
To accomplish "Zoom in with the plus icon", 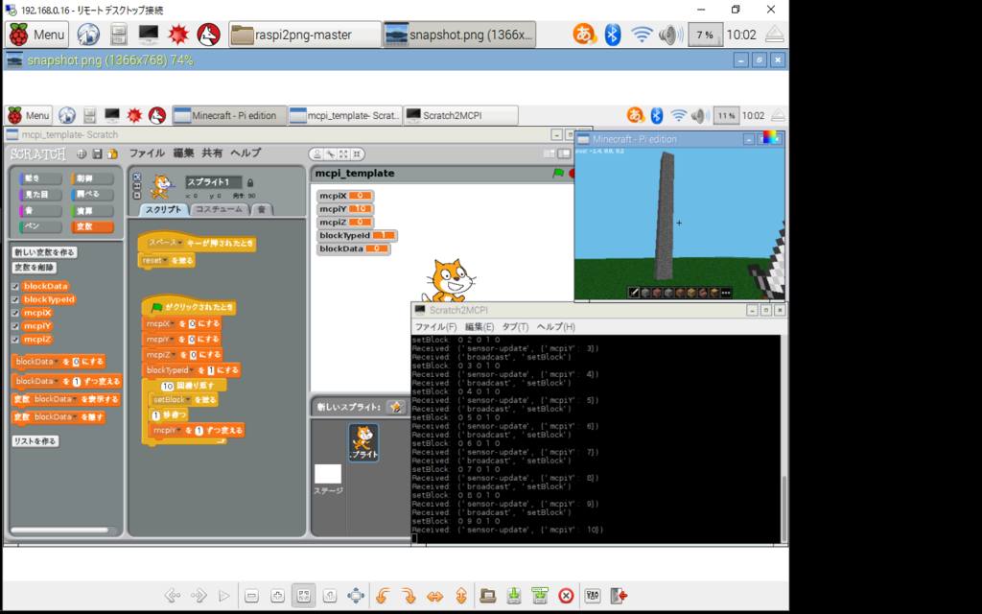I will coord(277,595).
